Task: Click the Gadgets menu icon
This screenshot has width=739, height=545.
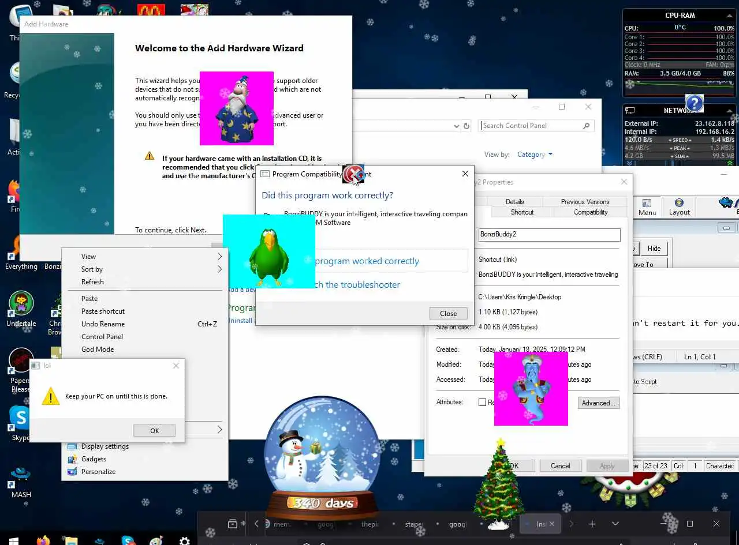Action: click(72, 459)
